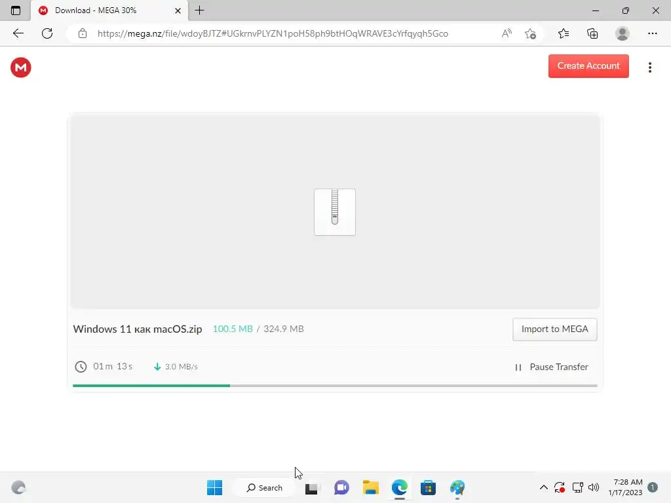Open the Favorites list

[563, 33]
